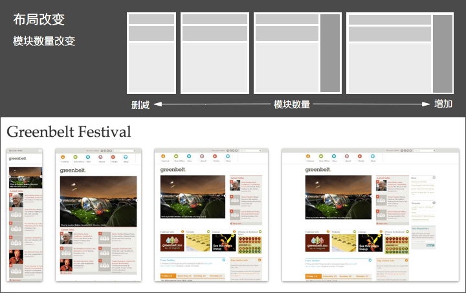Open the About icon in tablet layout
This screenshot has height=293, width=466.
tap(100, 157)
